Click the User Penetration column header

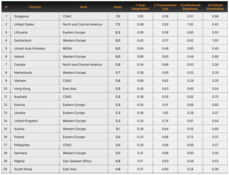click(x=140, y=7)
